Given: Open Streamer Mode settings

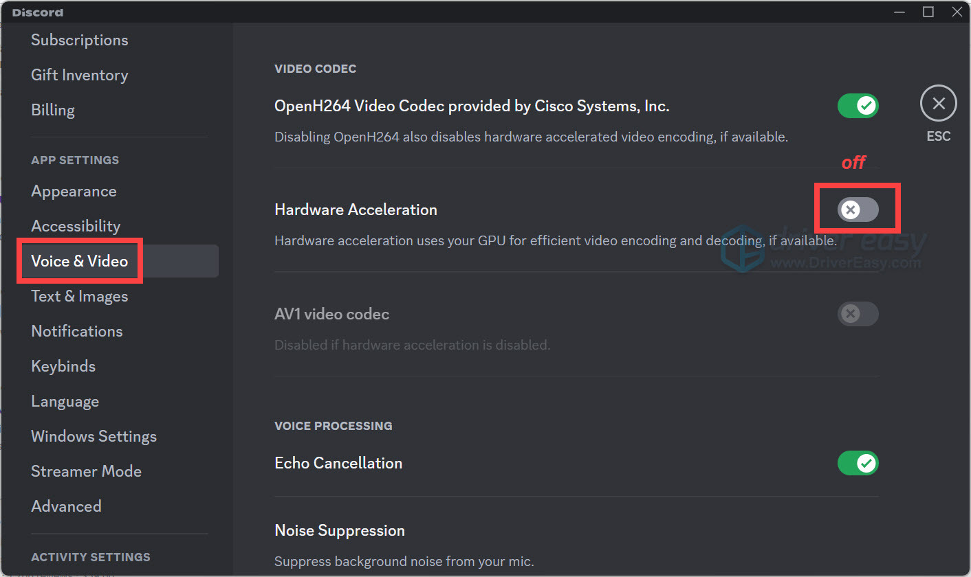Looking at the screenshot, I should (86, 471).
